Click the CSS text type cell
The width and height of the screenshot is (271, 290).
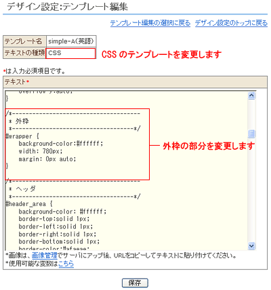(x=70, y=54)
